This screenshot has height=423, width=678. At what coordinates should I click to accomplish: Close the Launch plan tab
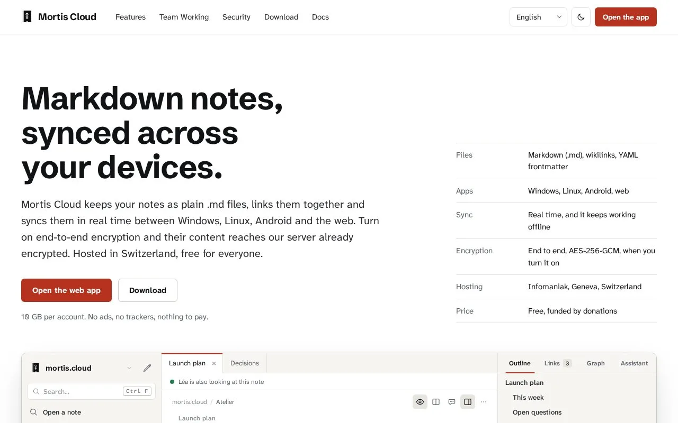[x=214, y=363]
